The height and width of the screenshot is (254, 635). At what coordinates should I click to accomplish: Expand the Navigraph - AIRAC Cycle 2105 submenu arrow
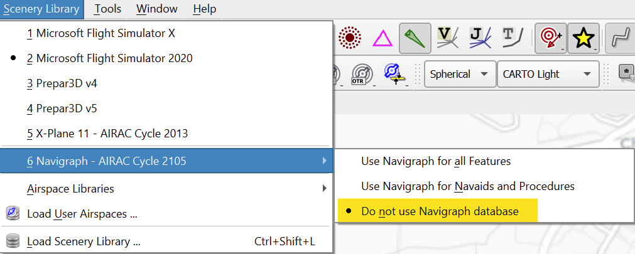[324, 161]
